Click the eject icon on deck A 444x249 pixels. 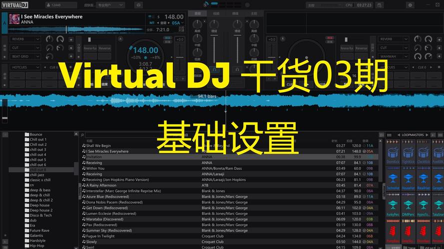pyautogui.click(x=120, y=39)
